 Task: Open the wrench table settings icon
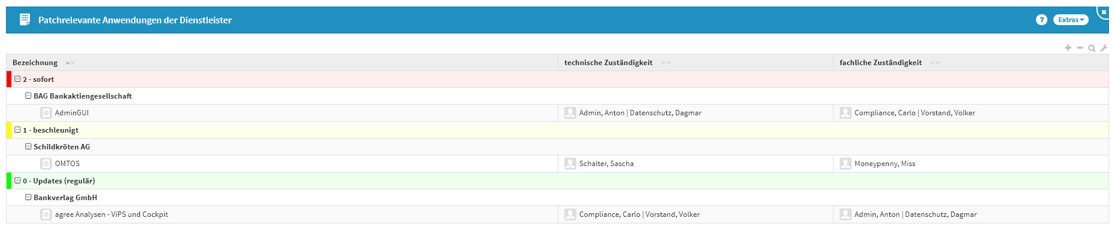1104,48
